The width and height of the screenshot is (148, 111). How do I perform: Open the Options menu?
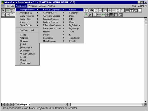42,6
